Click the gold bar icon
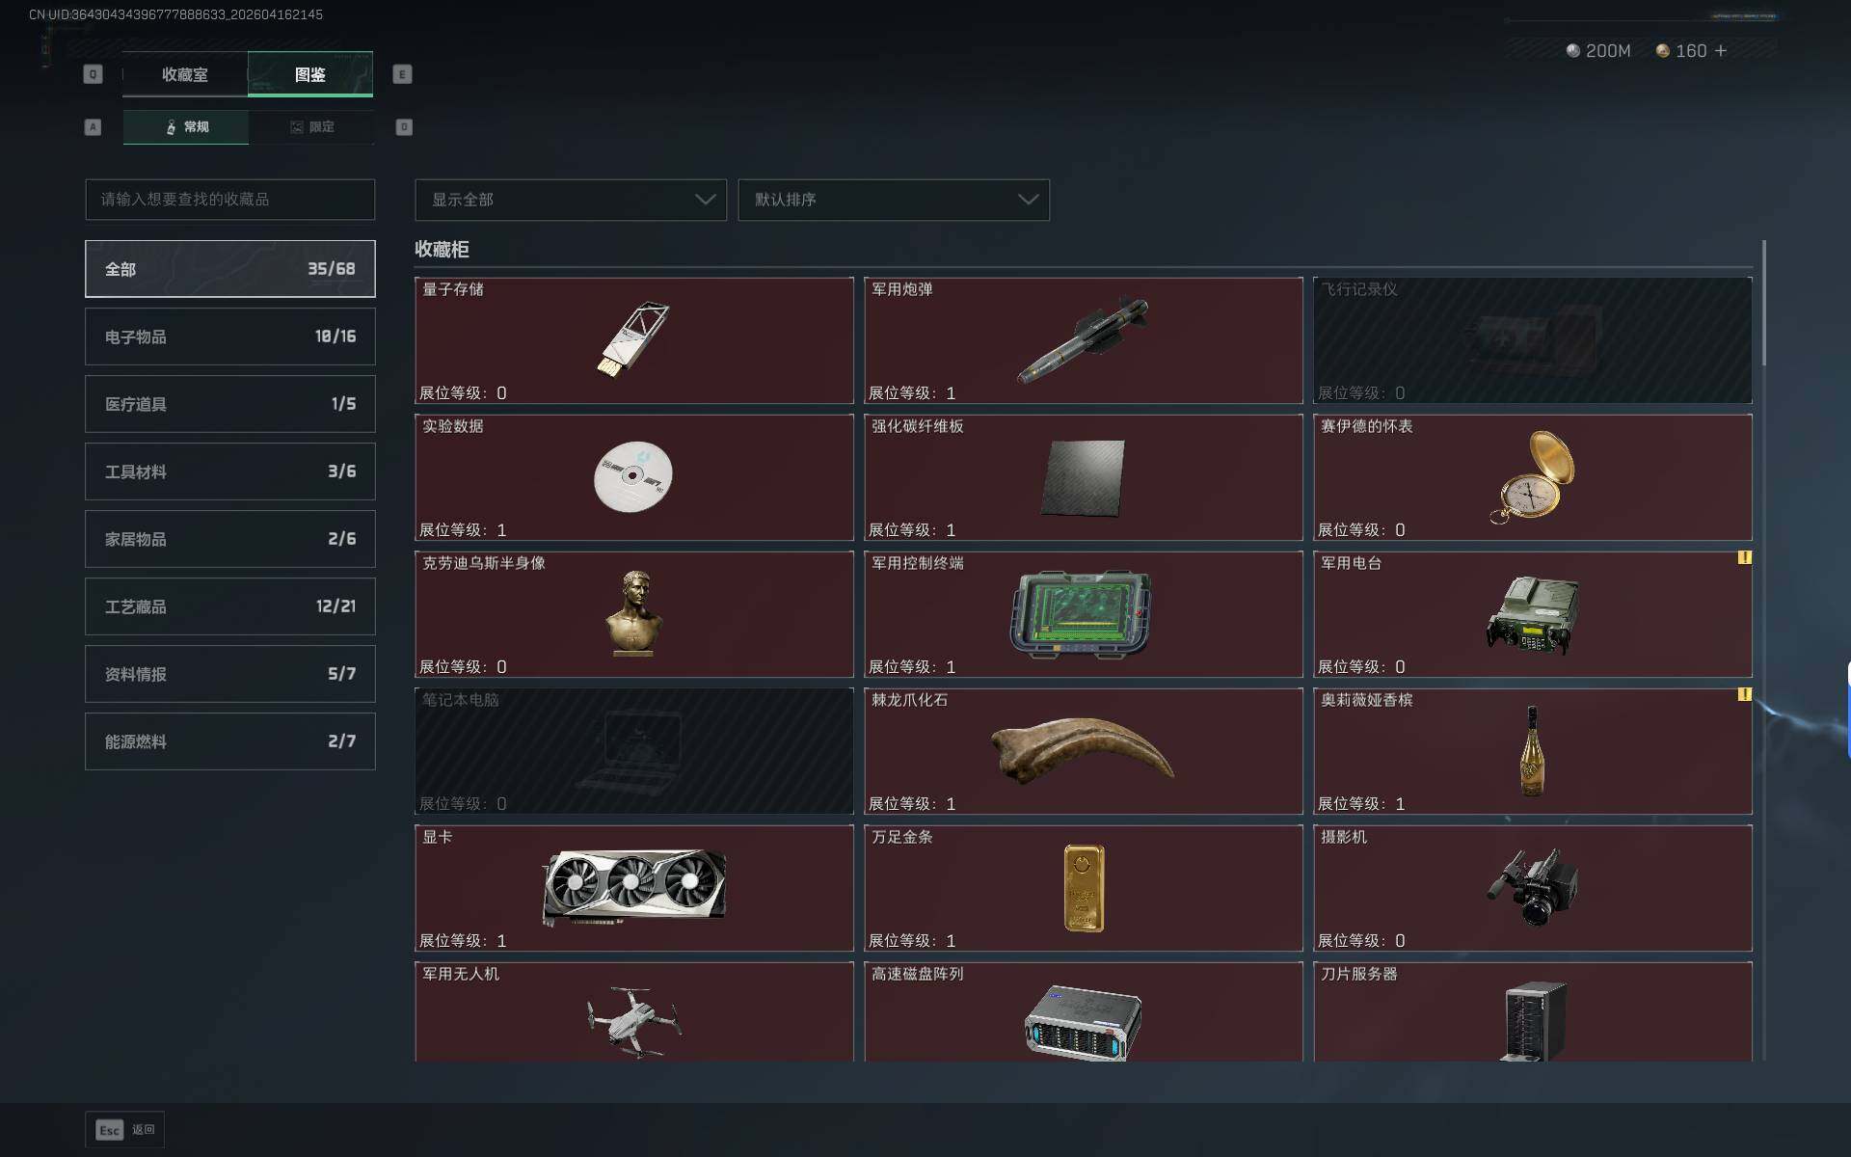Screen dimensions: 1851x1157 pos(1084,887)
